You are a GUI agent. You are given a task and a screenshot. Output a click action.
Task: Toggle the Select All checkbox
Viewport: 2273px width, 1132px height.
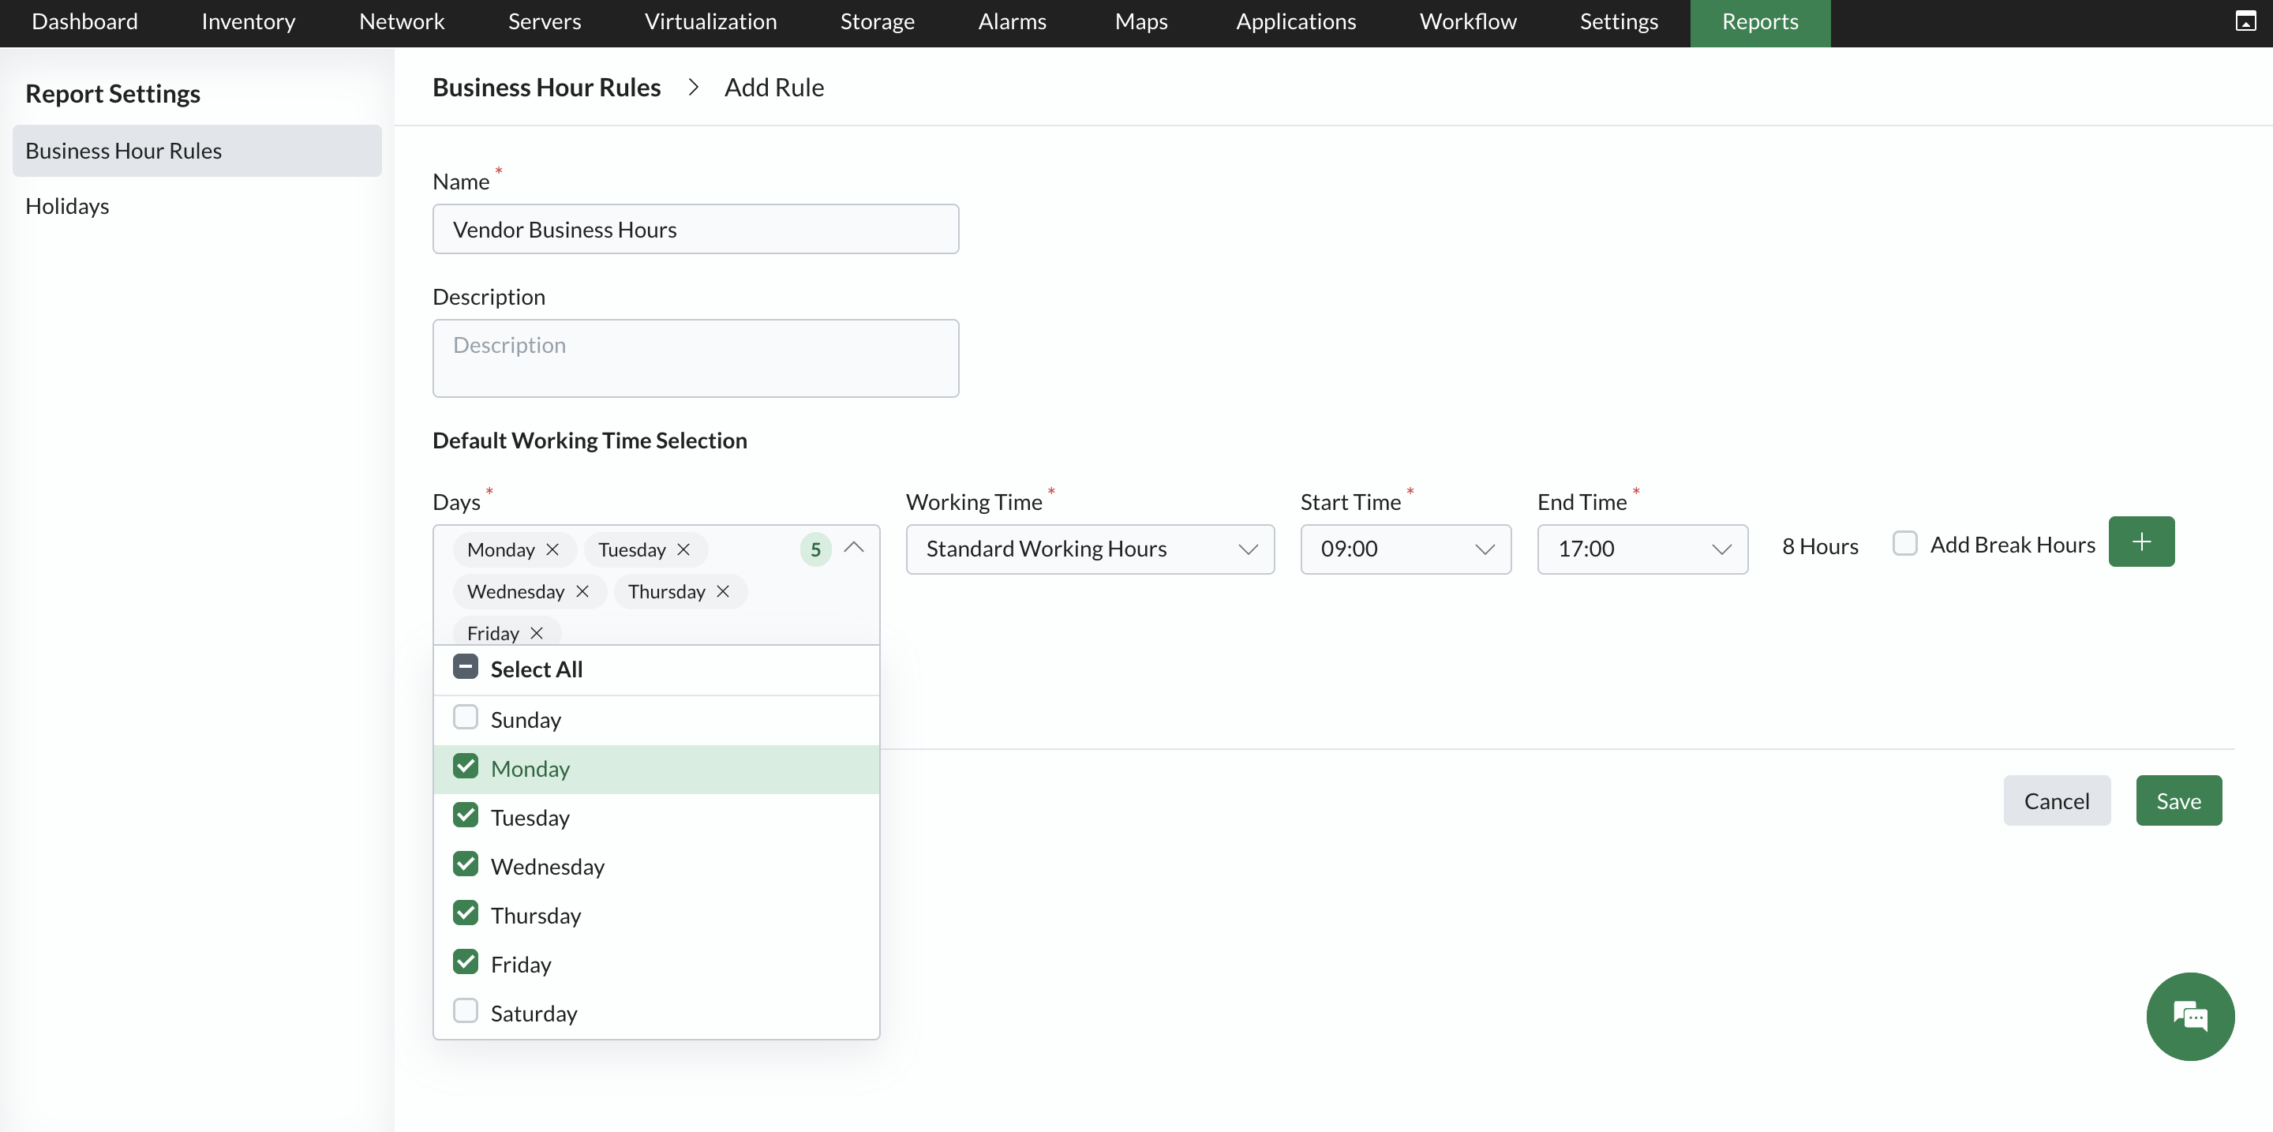tap(465, 667)
